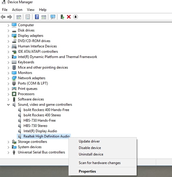The width and height of the screenshot is (172, 177).
Task: Click the blue Help question mark icon
Action: [37, 17]
